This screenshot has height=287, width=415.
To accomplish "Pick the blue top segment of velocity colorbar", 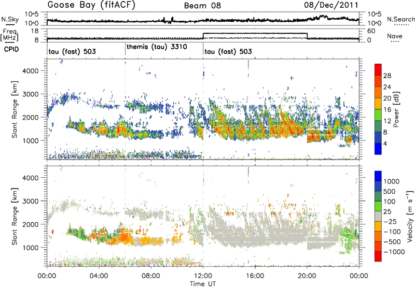I will click(x=378, y=176).
